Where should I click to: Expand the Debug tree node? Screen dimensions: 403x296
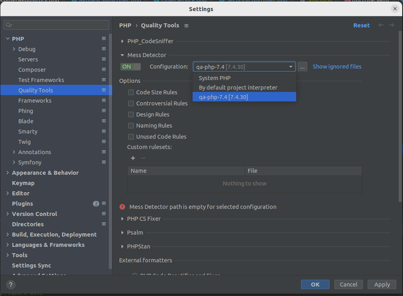point(14,49)
